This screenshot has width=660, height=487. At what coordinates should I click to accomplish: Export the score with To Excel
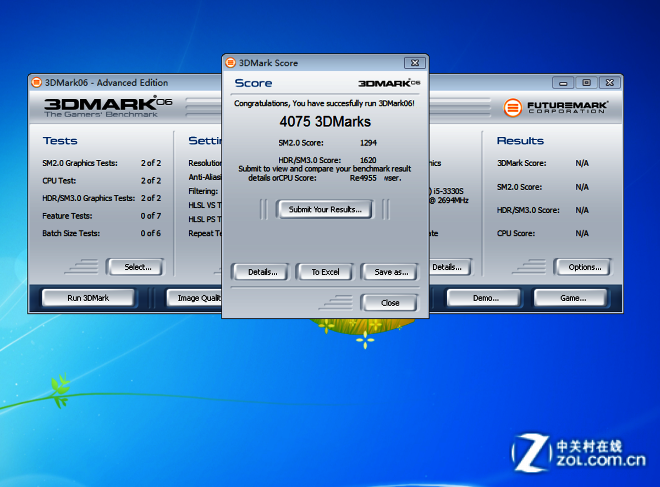[325, 272]
